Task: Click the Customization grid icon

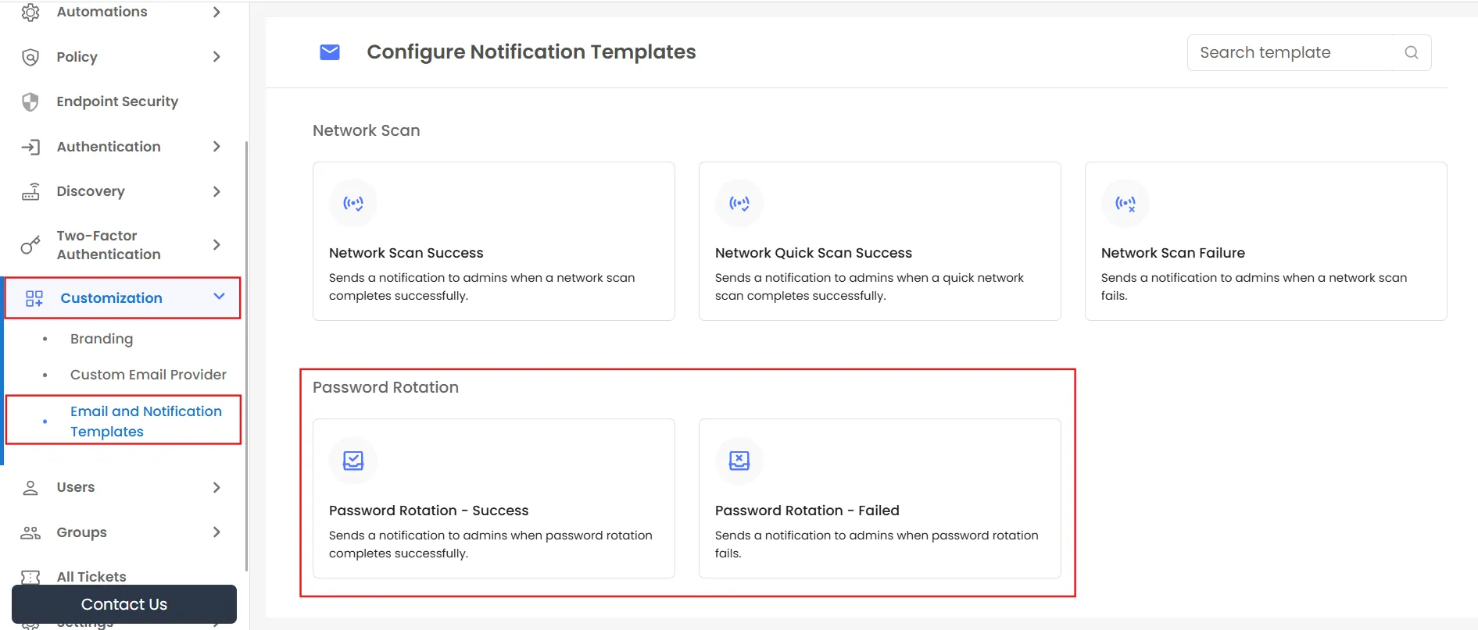Action: [34, 298]
